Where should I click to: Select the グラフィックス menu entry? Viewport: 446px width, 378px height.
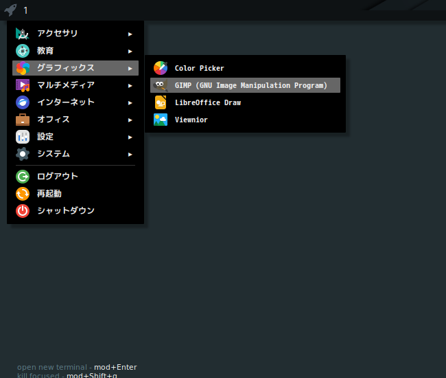(x=75, y=68)
